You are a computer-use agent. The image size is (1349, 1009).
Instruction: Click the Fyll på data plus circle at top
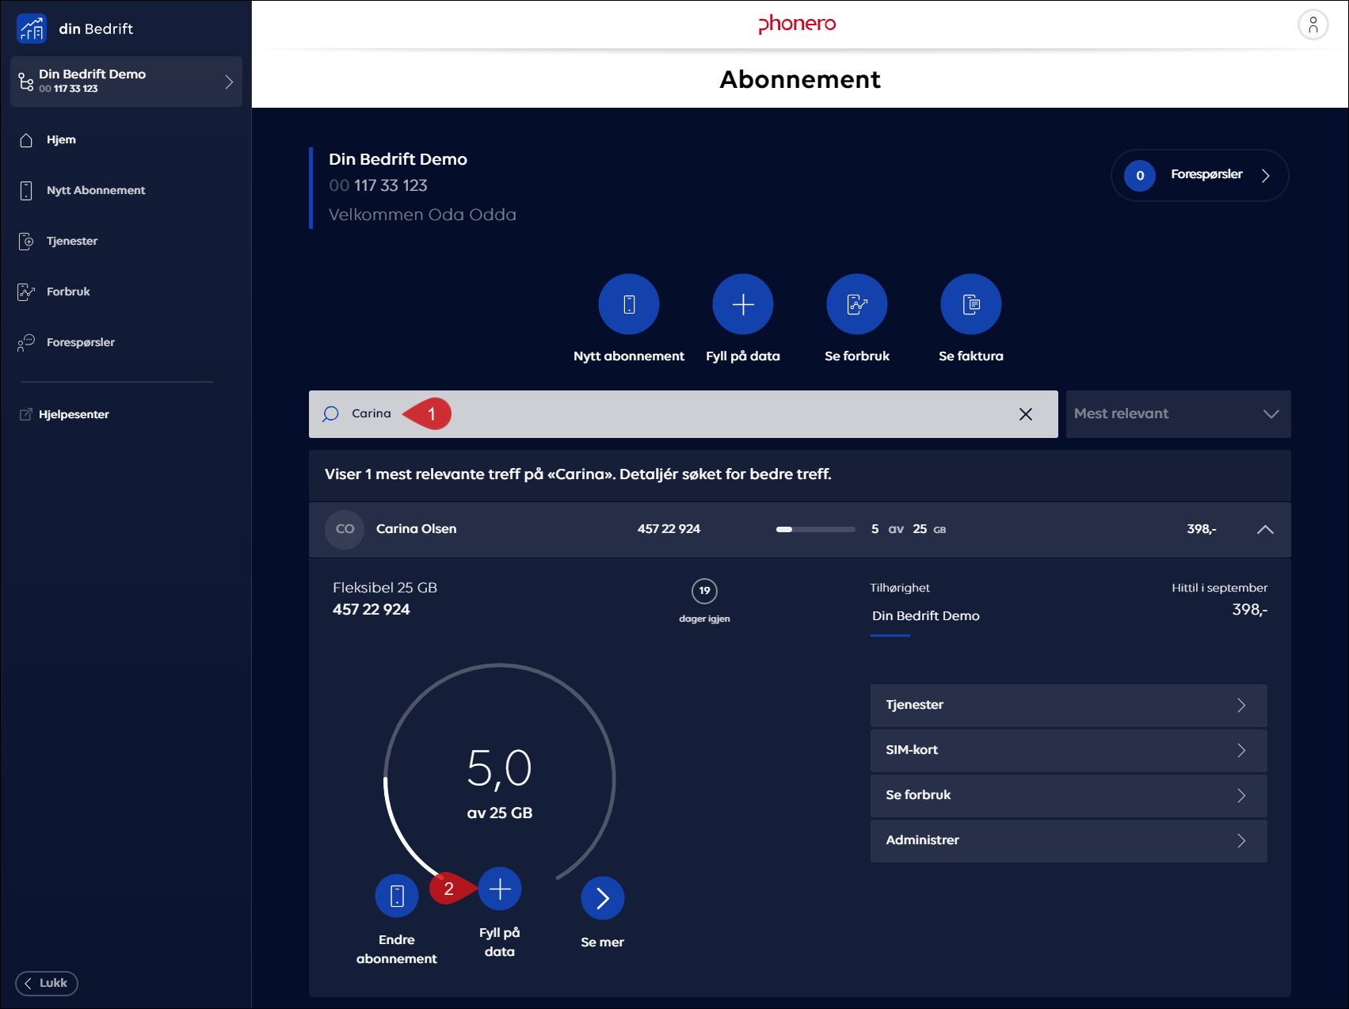[x=743, y=304]
